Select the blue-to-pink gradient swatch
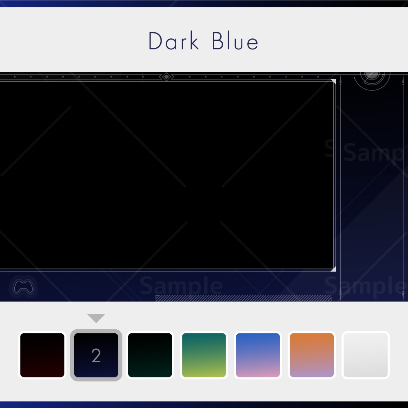408x408 pixels. click(x=258, y=355)
